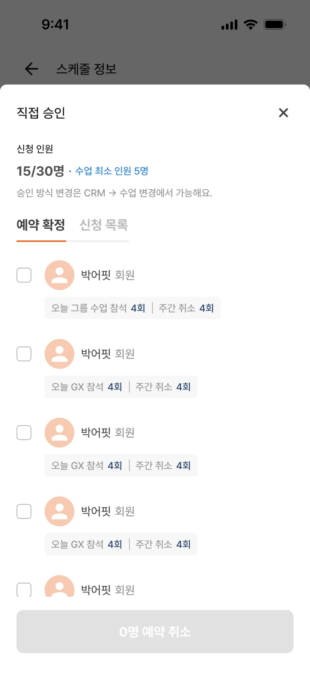Select the 예약 확정 tab
Viewport: 310px width, 673px height.
point(41,225)
